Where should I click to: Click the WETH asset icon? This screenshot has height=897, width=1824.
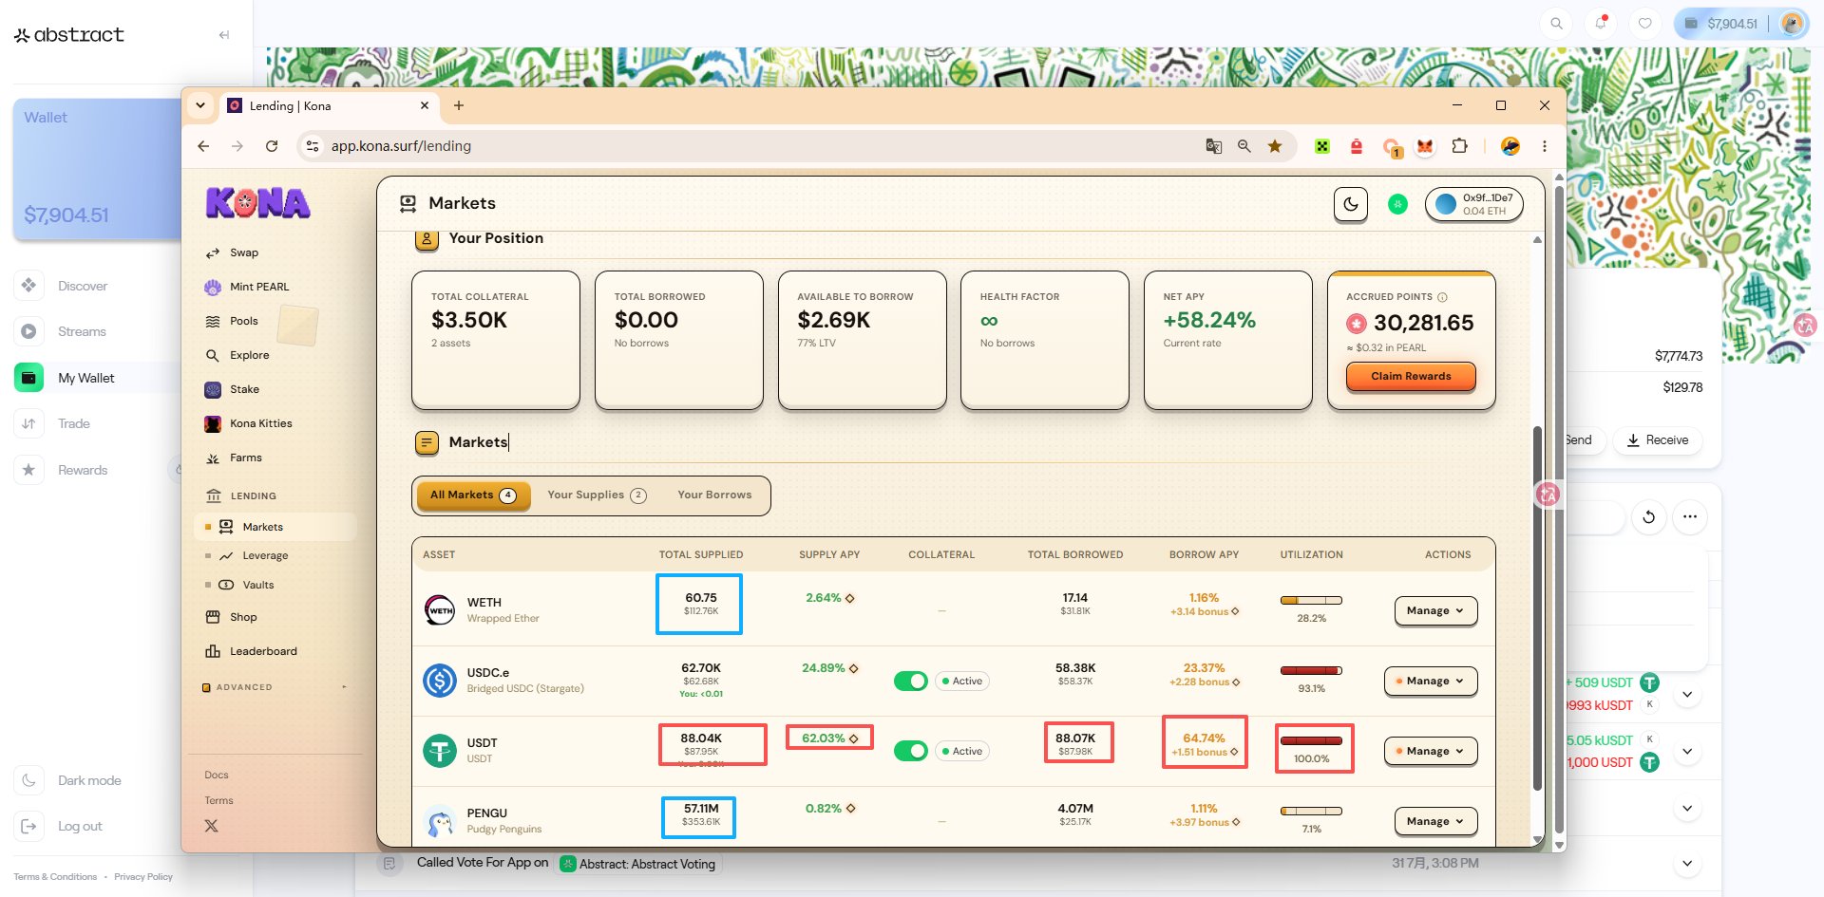click(439, 610)
